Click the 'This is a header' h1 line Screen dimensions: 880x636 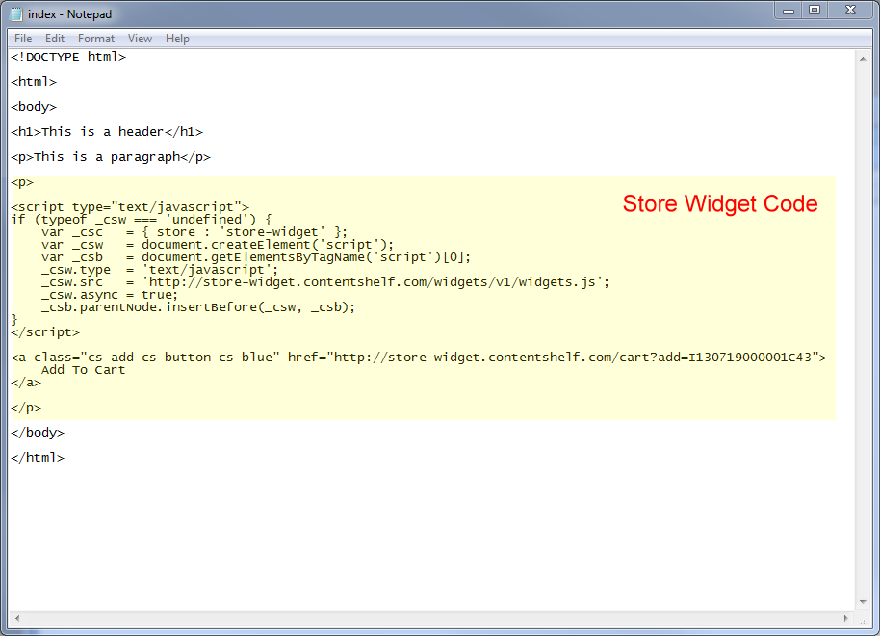(x=107, y=132)
